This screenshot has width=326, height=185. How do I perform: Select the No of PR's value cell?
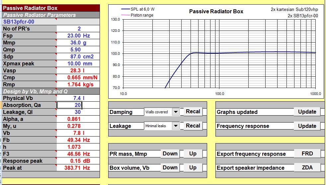click(x=79, y=29)
